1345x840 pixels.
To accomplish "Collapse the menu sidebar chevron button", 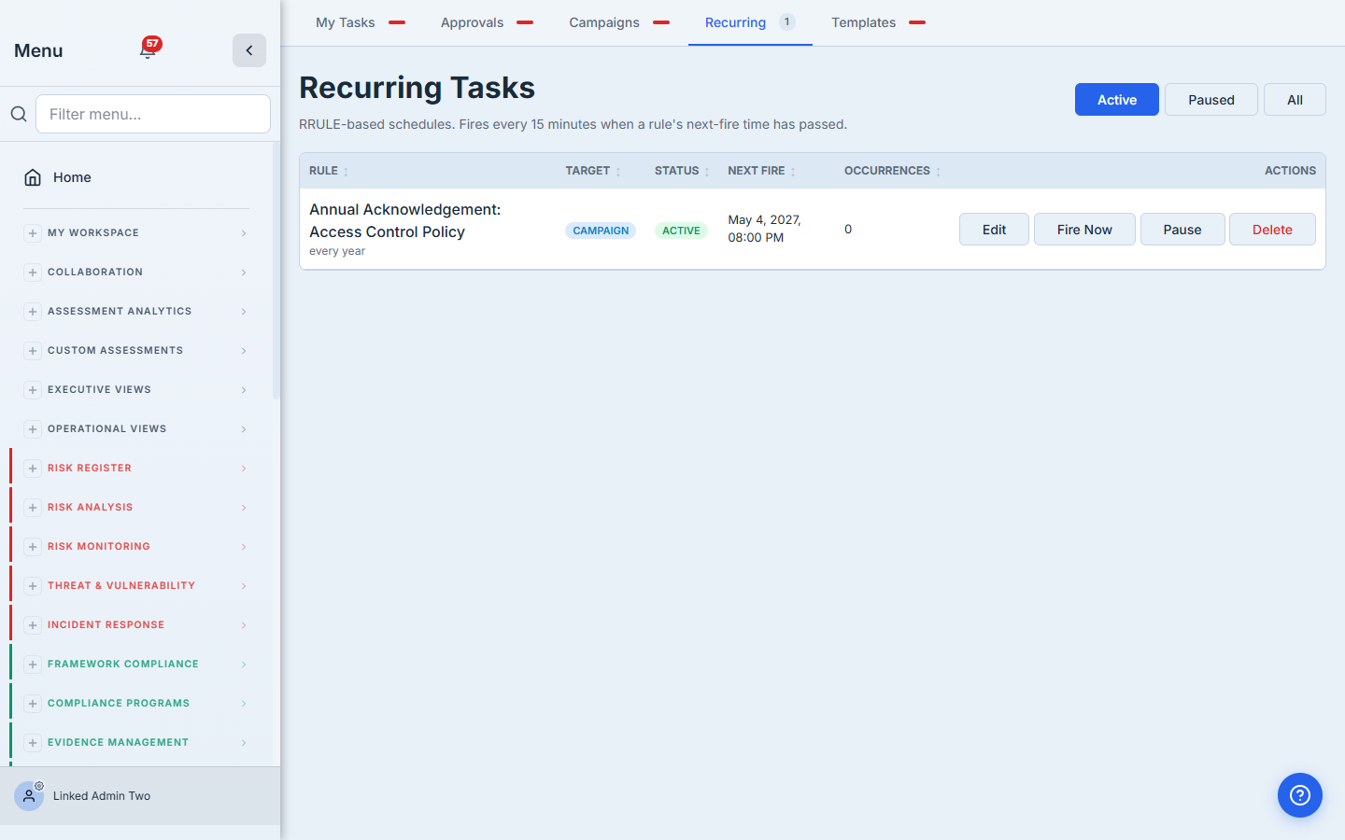I will [249, 50].
